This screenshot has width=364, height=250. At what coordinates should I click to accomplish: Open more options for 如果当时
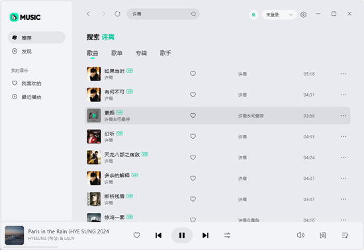tap(343, 74)
